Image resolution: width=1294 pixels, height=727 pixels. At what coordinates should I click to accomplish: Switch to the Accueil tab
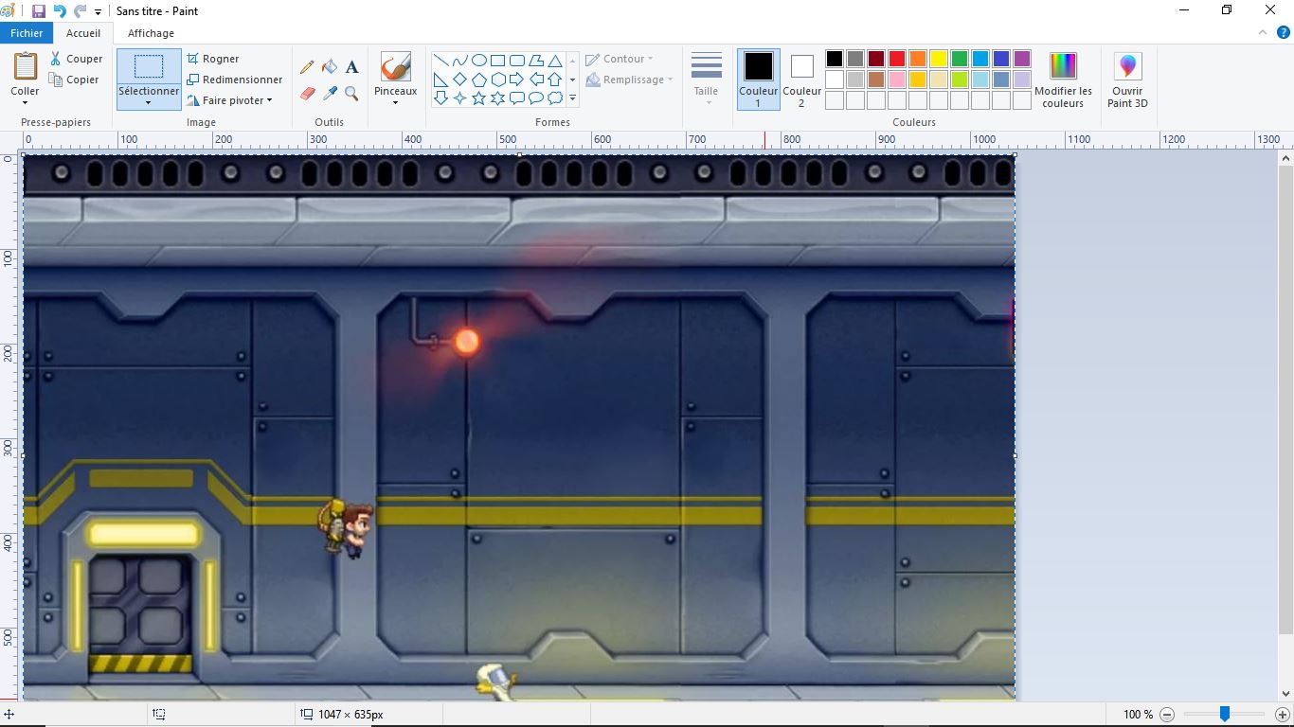click(83, 33)
